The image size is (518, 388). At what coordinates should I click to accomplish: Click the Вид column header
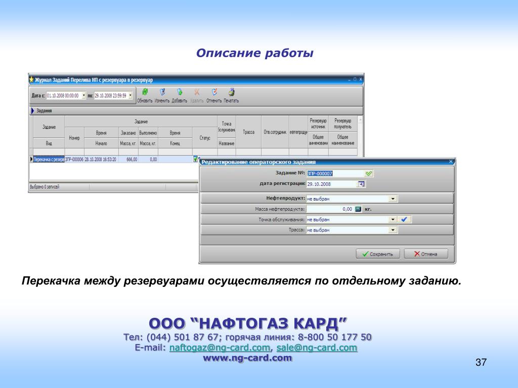pos(49,143)
